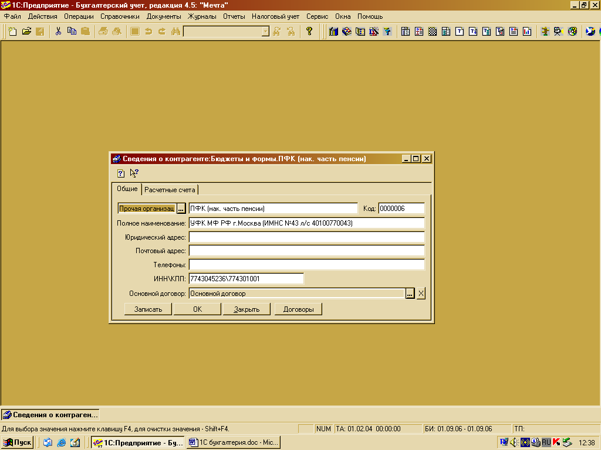Open the checkerboard report icon

(433, 32)
